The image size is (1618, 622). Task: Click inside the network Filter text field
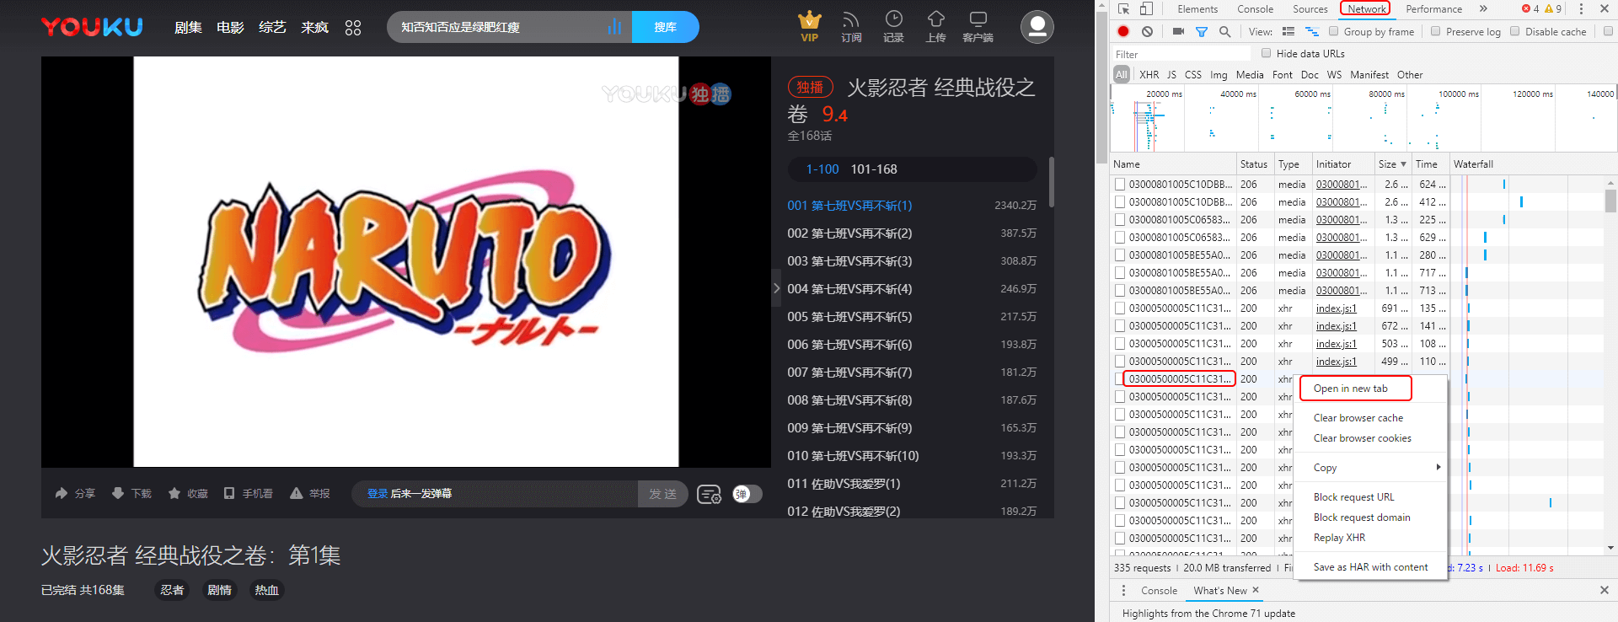pos(1180,54)
